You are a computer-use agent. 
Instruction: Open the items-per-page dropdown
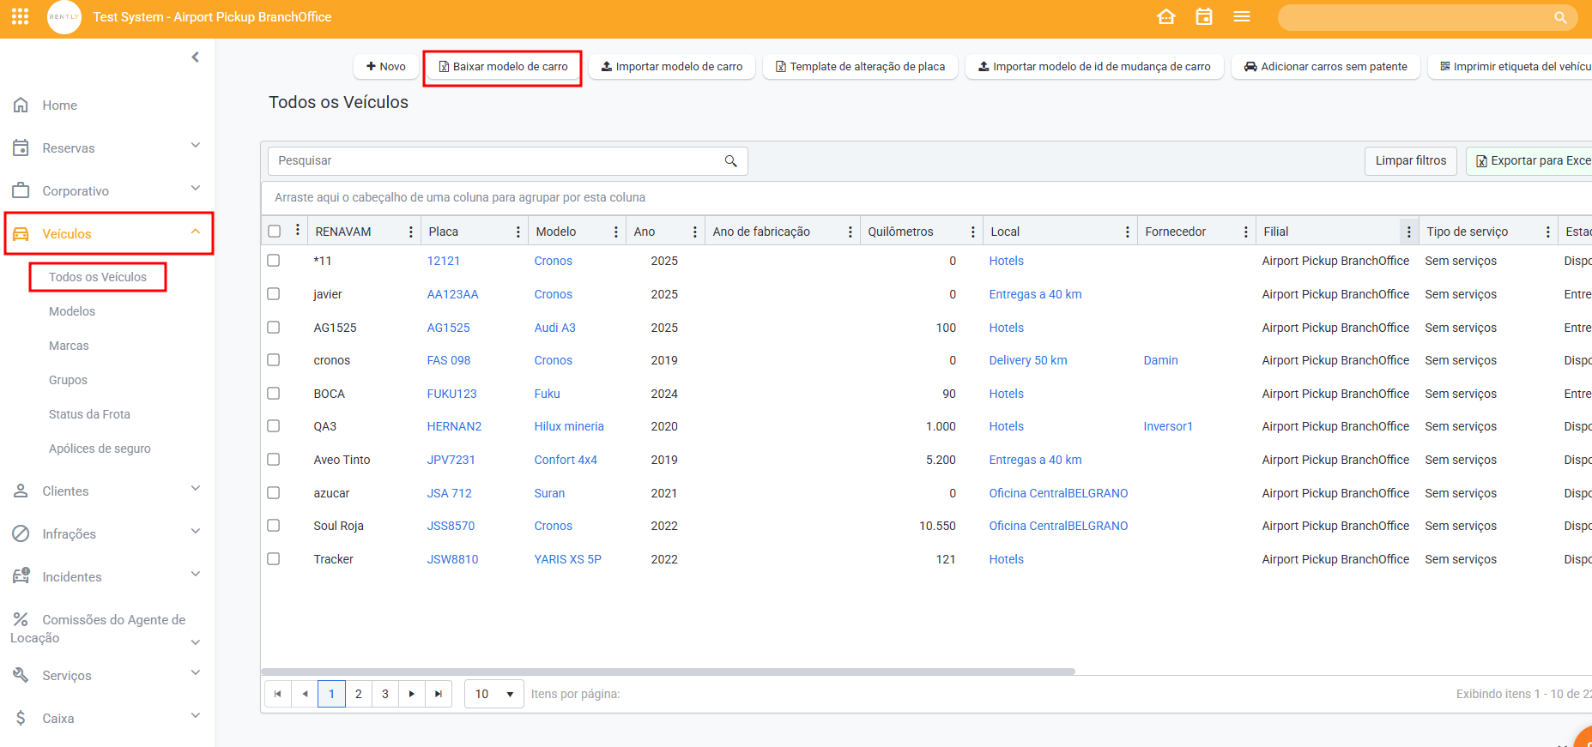point(494,694)
